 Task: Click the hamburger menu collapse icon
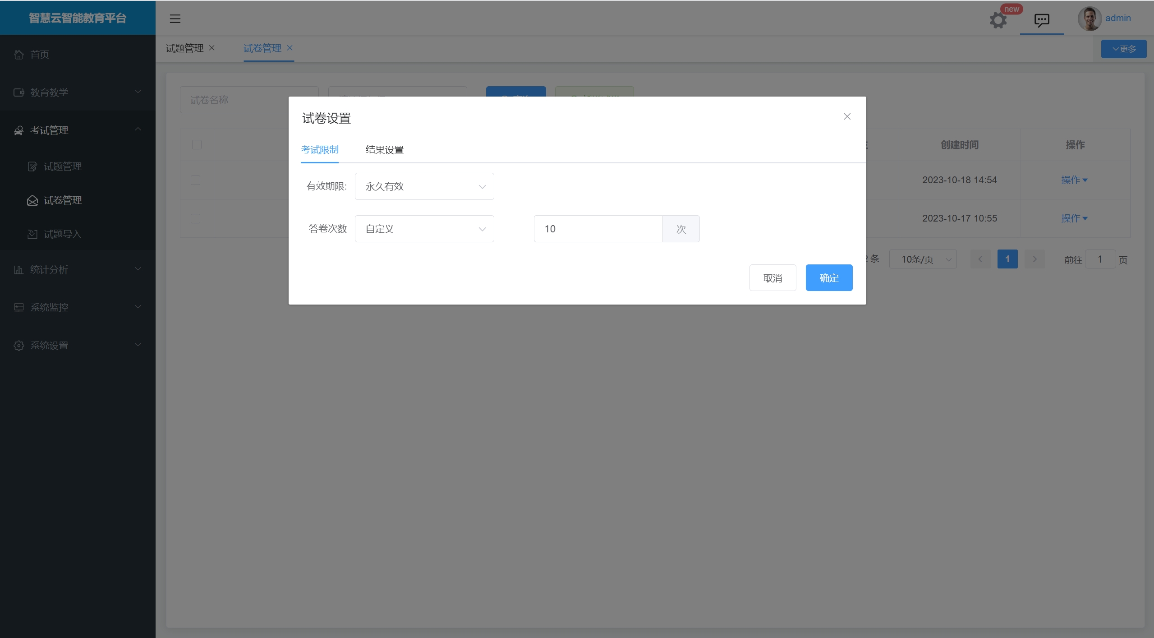[x=175, y=18]
